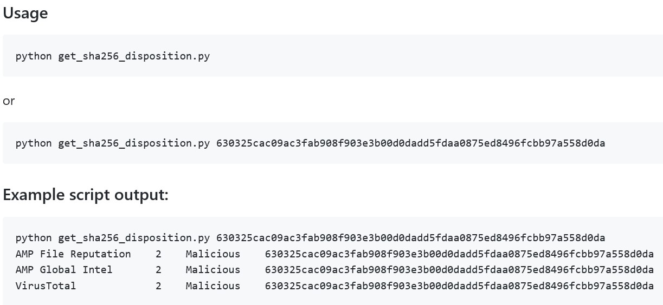Click the "AMP Global Intel" text
This screenshot has height=305, width=663.
point(64,270)
